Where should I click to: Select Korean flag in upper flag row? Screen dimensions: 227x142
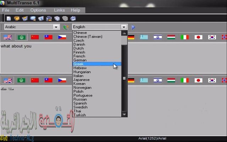pos(212,37)
